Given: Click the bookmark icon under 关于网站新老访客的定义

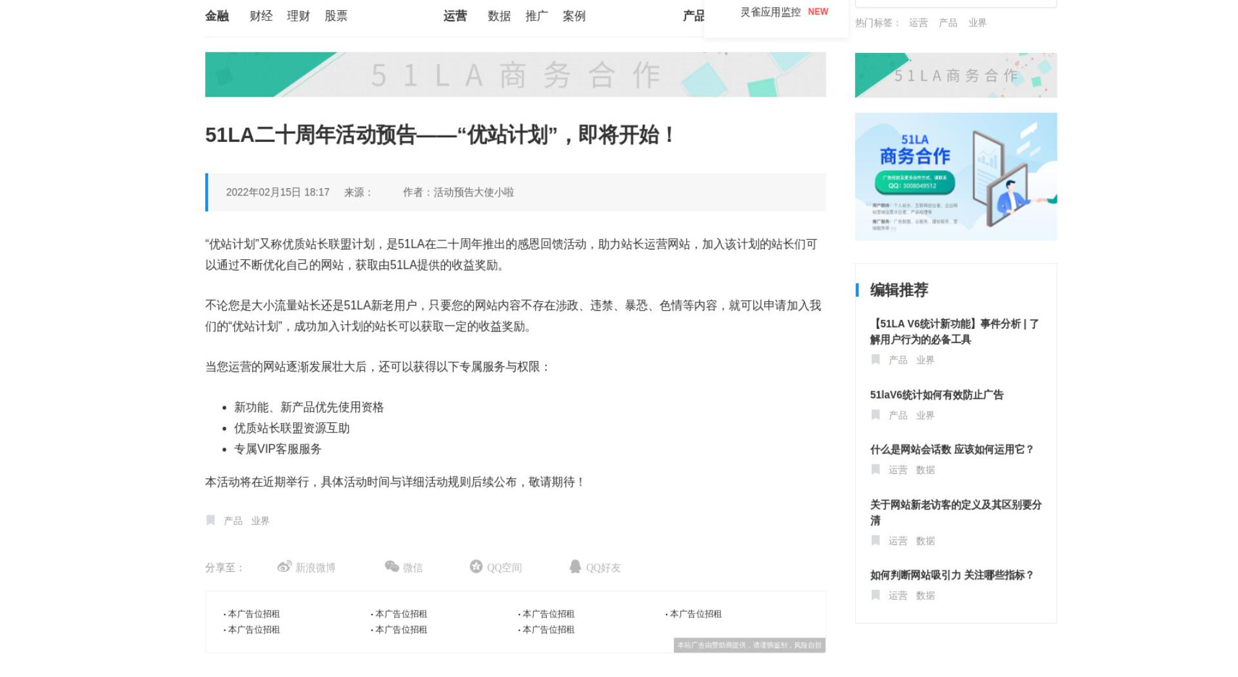Looking at the screenshot, I should point(875,540).
